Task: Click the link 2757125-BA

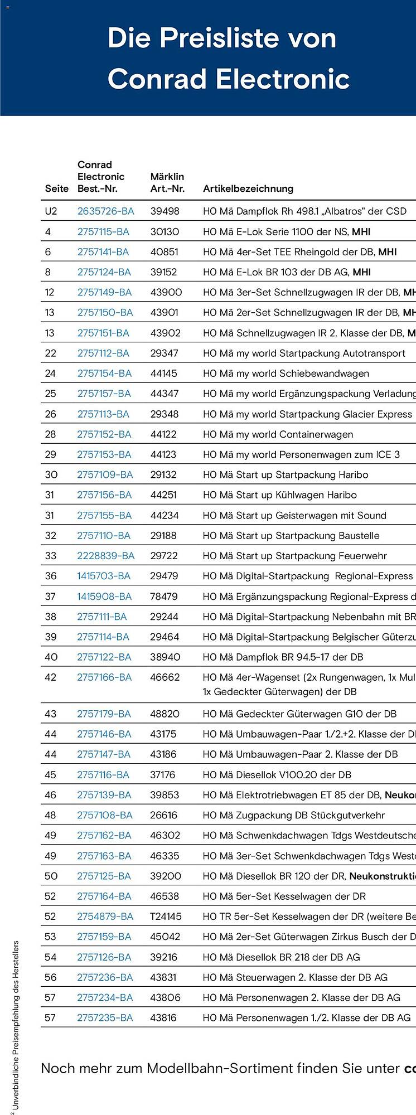Action: click(104, 876)
